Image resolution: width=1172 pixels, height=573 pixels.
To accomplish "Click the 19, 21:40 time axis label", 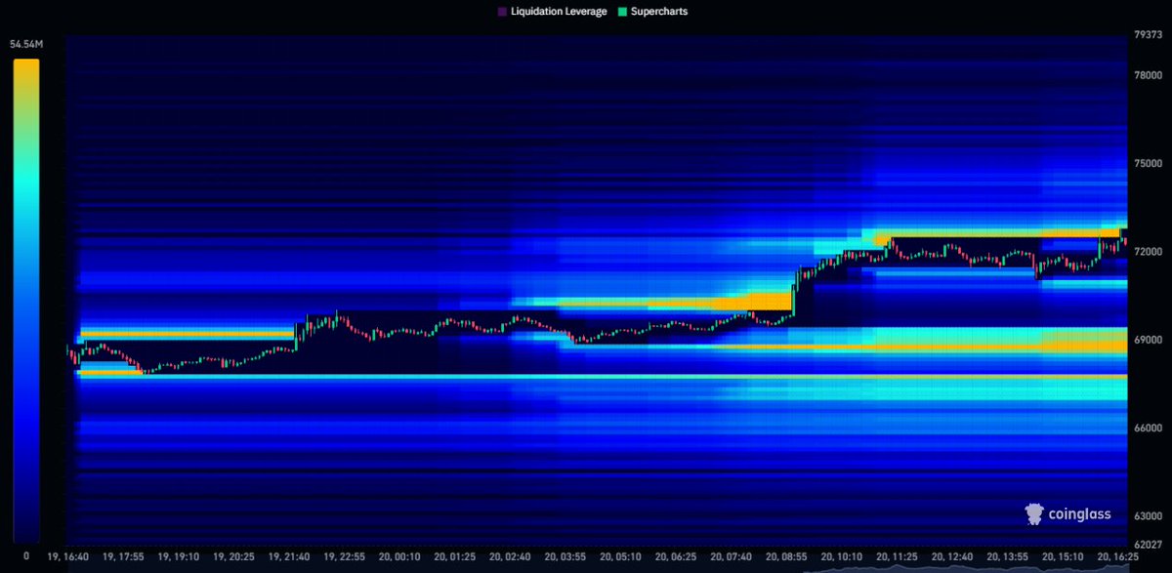I will (x=290, y=555).
